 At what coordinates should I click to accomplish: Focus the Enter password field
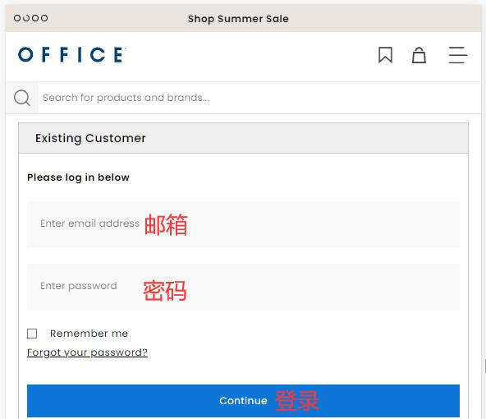coord(243,287)
